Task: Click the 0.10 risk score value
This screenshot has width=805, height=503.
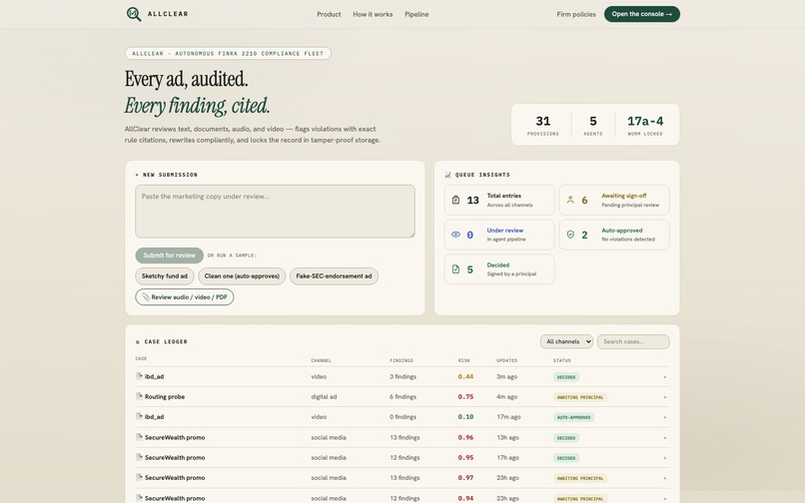Action: (x=465, y=417)
